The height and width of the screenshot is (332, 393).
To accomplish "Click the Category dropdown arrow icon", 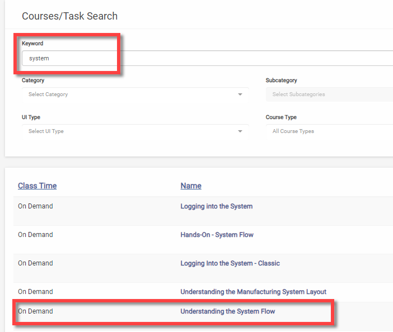I will [240, 94].
